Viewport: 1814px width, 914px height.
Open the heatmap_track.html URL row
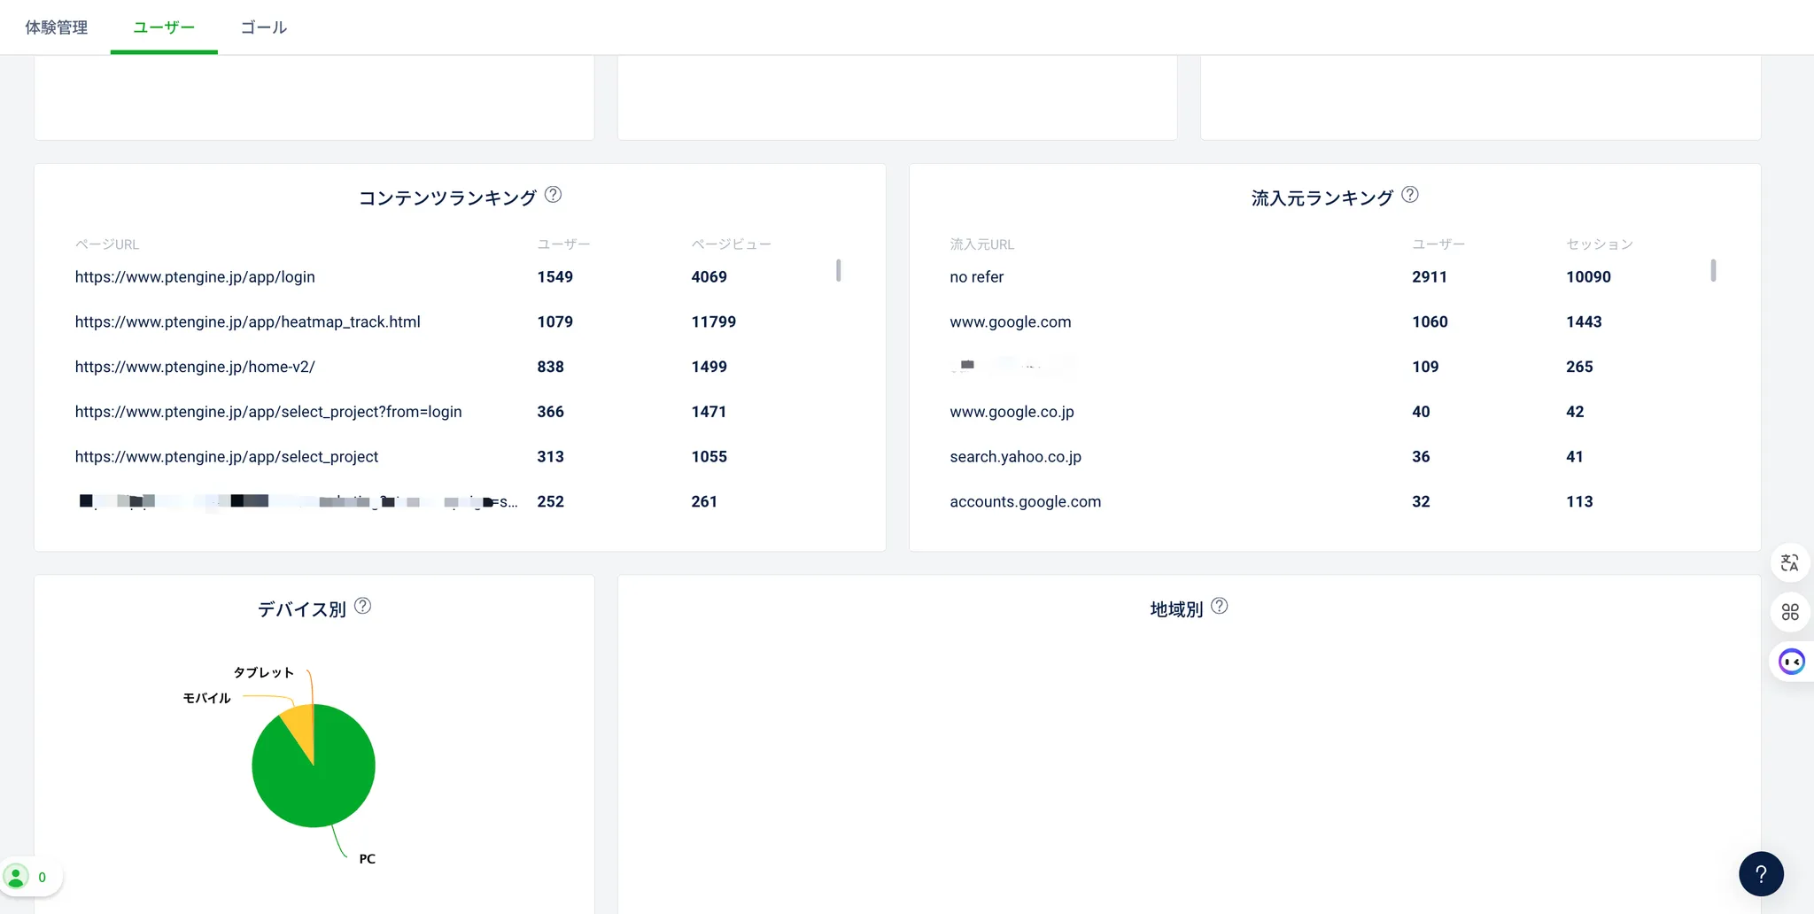(x=247, y=322)
